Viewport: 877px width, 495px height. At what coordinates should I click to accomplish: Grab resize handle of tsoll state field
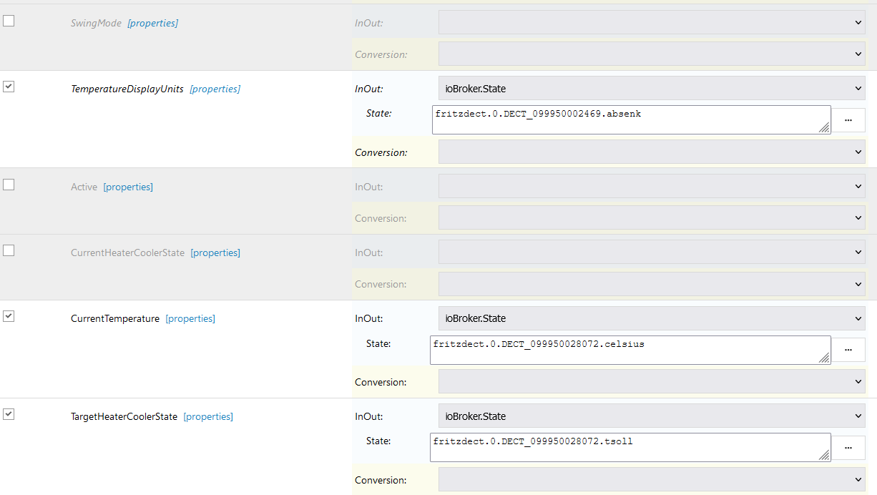824,455
